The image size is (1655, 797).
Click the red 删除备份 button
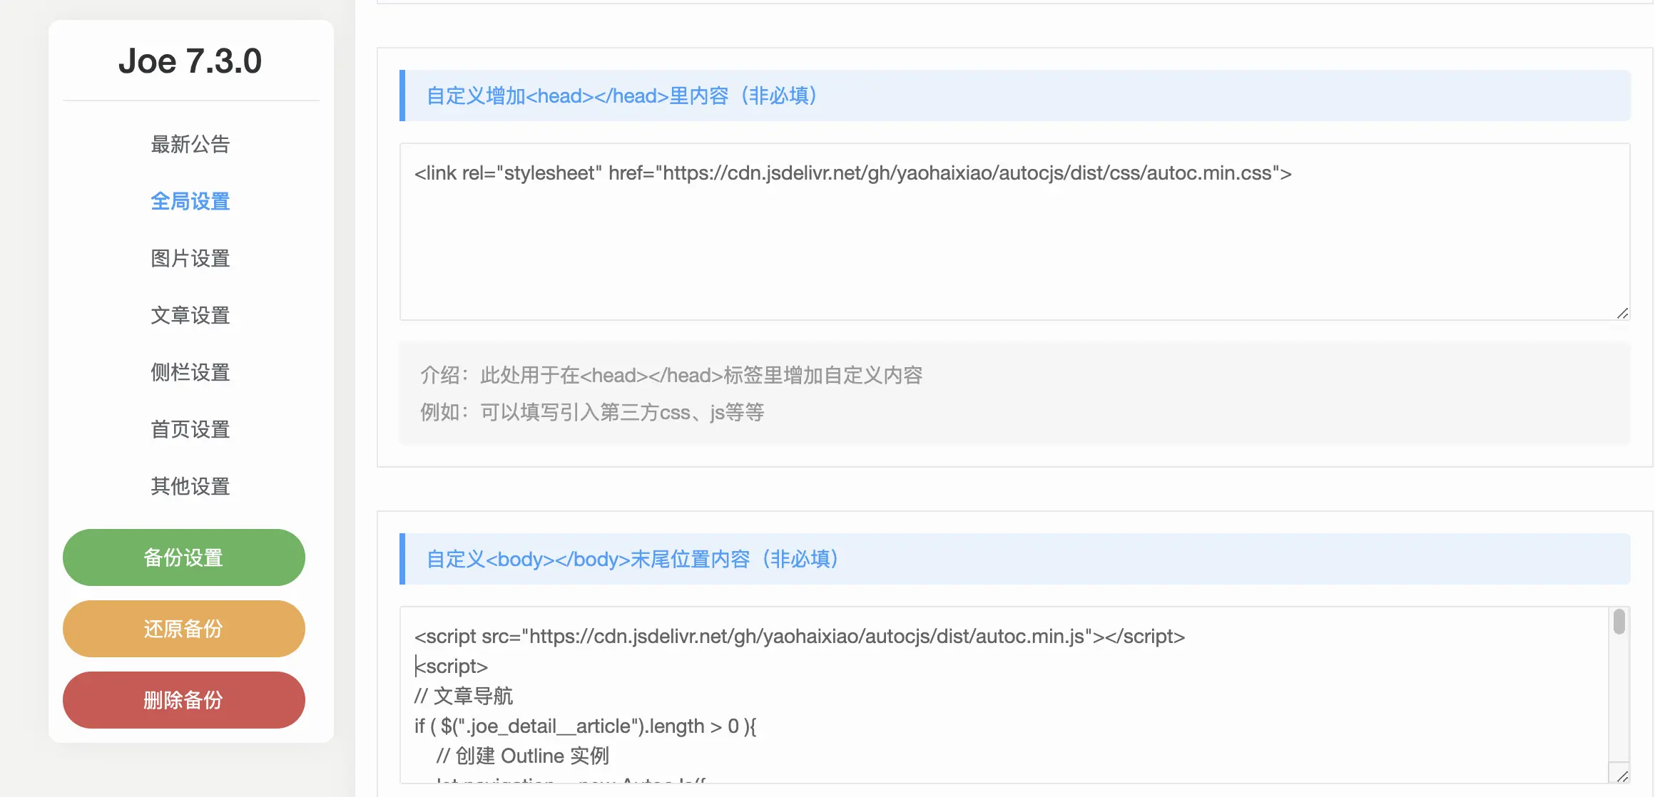184,700
